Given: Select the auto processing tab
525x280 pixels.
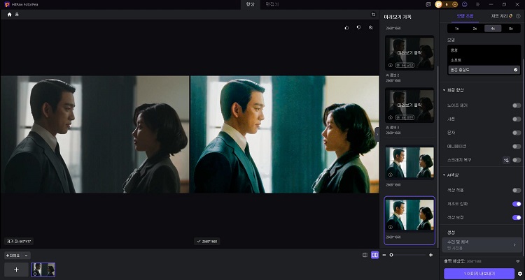Looking at the screenshot, I should [x=502, y=16].
